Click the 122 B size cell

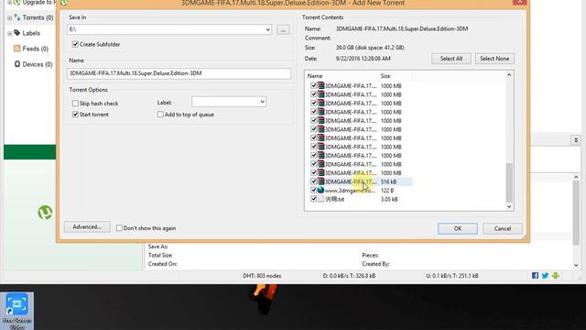(386, 191)
